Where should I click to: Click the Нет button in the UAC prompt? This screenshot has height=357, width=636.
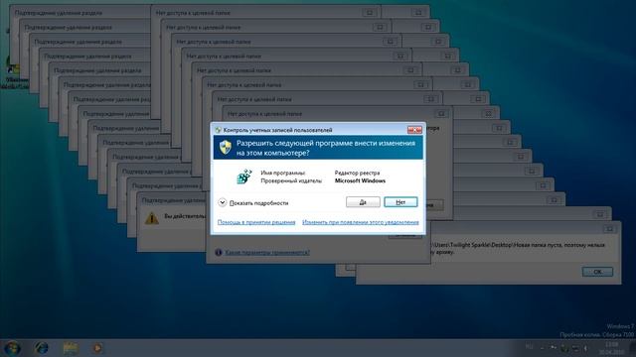(x=400, y=202)
